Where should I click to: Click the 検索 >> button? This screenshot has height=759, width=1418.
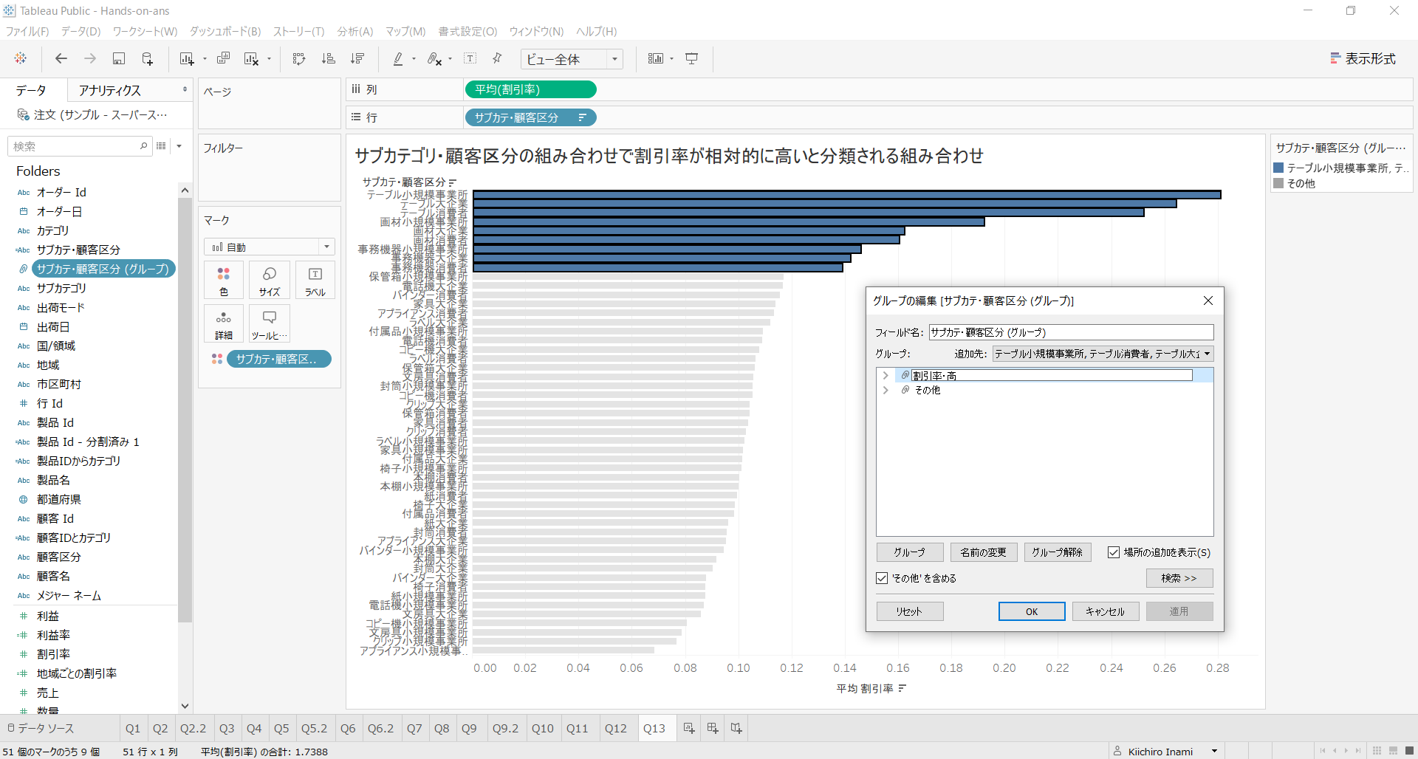click(x=1179, y=578)
